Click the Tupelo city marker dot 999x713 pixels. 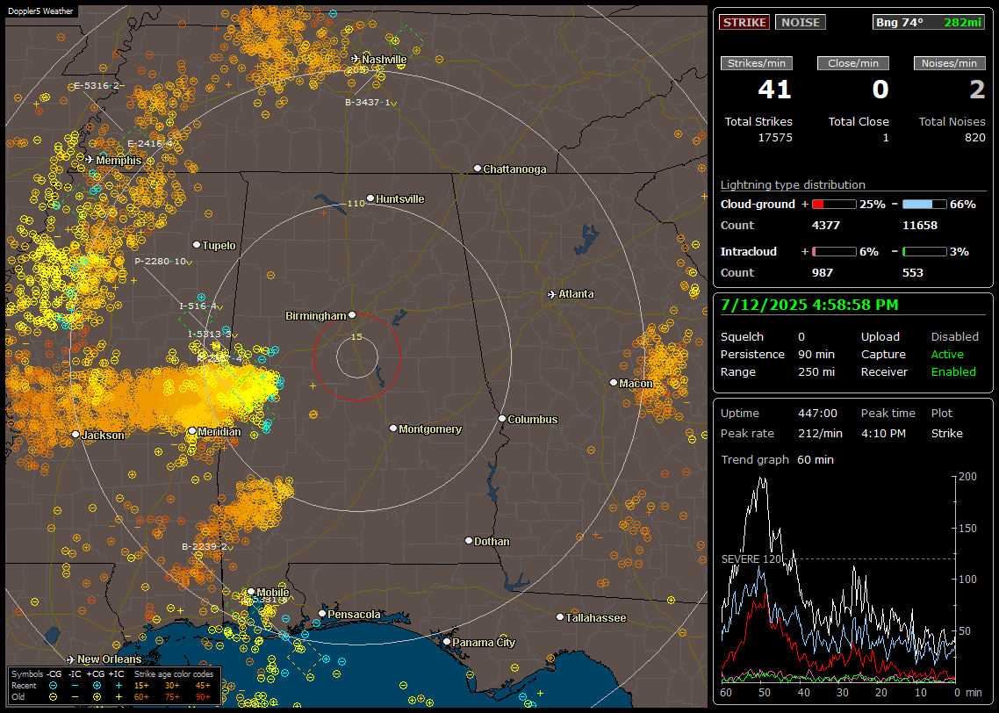coord(197,245)
